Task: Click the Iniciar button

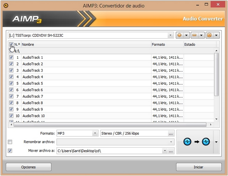Action: [x=199, y=167]
